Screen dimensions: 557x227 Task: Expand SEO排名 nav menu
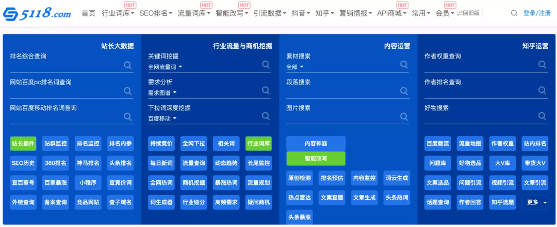156,13
